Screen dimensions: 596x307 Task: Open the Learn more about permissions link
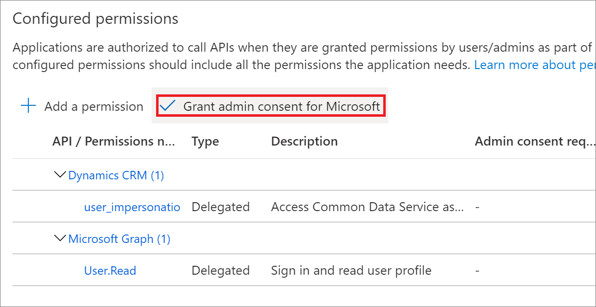(x=534, y=65)
